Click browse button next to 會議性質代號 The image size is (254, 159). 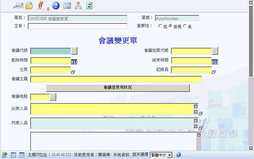[215, 51]
